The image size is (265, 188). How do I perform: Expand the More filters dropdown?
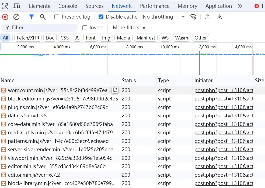[129, 28]
